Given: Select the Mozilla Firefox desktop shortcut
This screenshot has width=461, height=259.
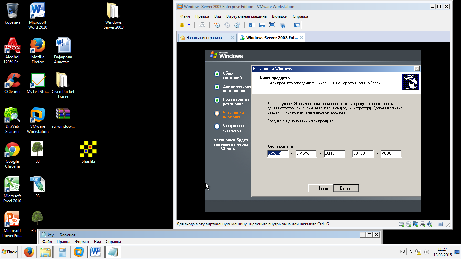Looking at the screenshot, I should [x=38, y=51].
